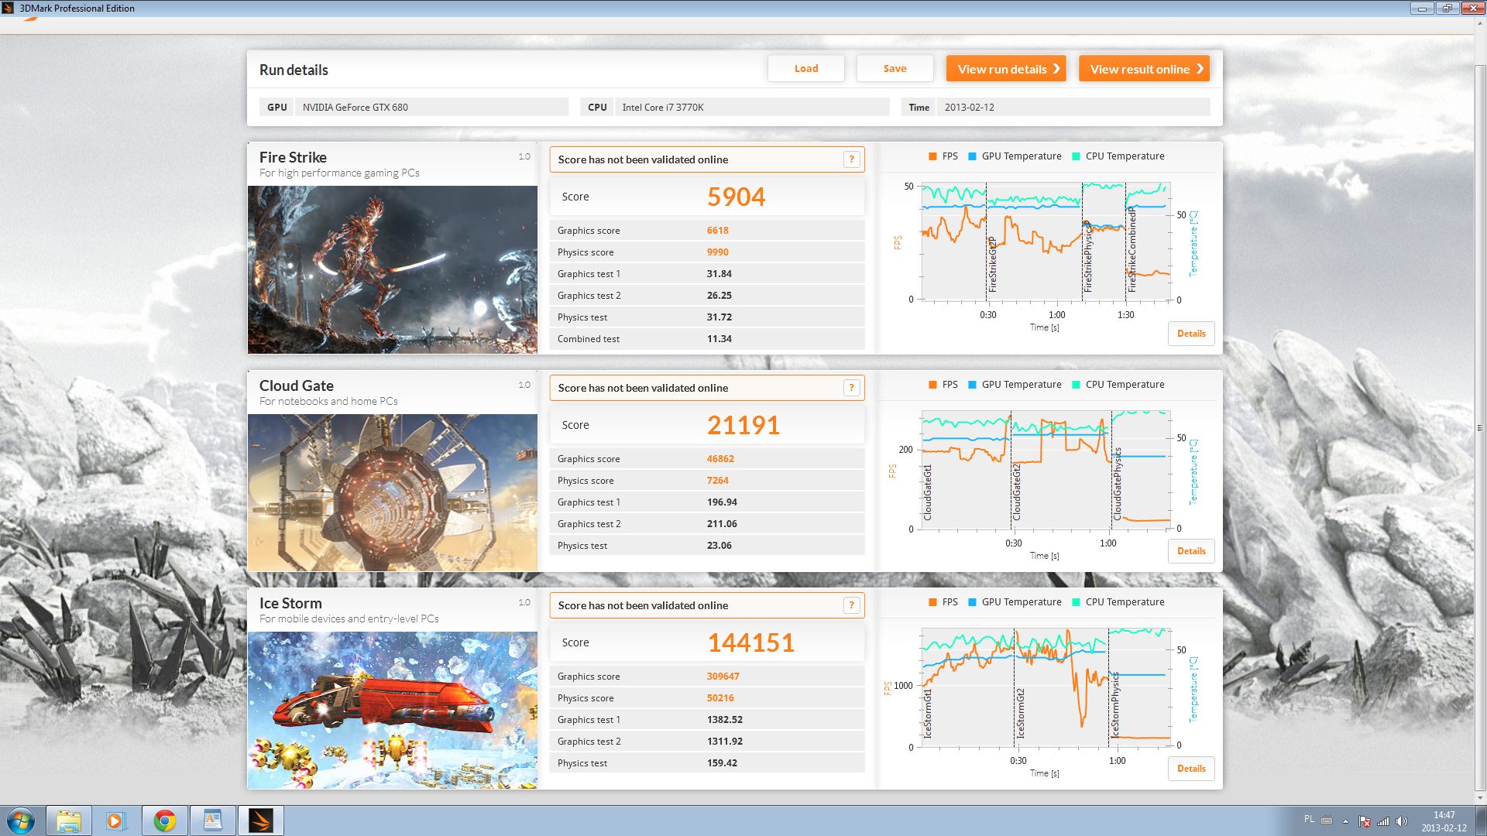1487x836 pixels.
Task: Launch the media player from the taskbar
Action: pos(116,821)
